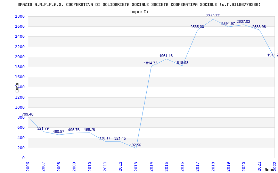Click the x-axis year 2012
This screenshot has height=173, width=278.
120,167
